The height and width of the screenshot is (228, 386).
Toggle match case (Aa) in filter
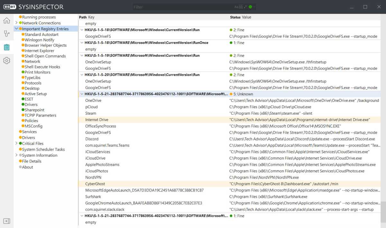236,7
